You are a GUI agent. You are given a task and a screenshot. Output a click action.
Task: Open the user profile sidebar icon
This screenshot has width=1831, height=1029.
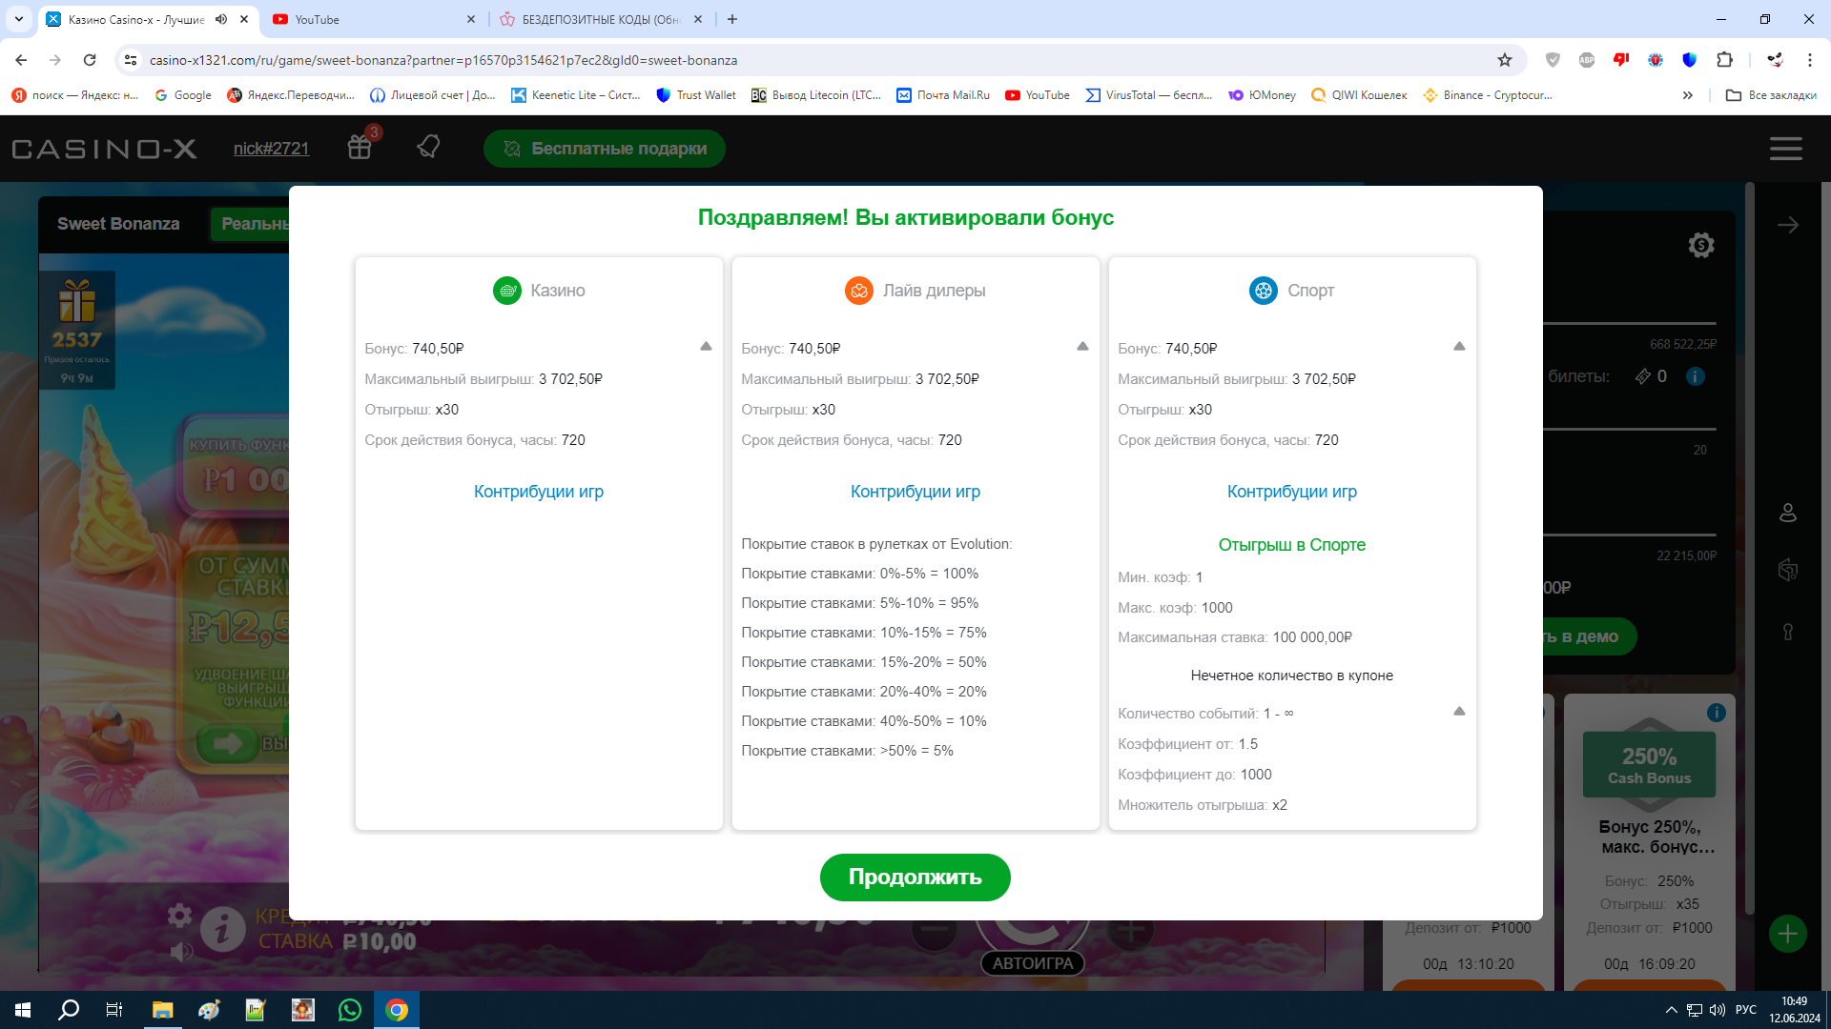[x=1788, y=514]
